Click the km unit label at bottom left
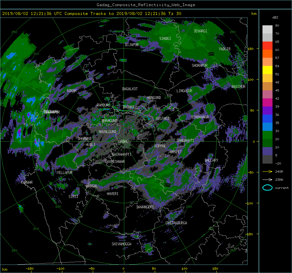Viewport: 292px width, 273px height. (x=5, y=269)
